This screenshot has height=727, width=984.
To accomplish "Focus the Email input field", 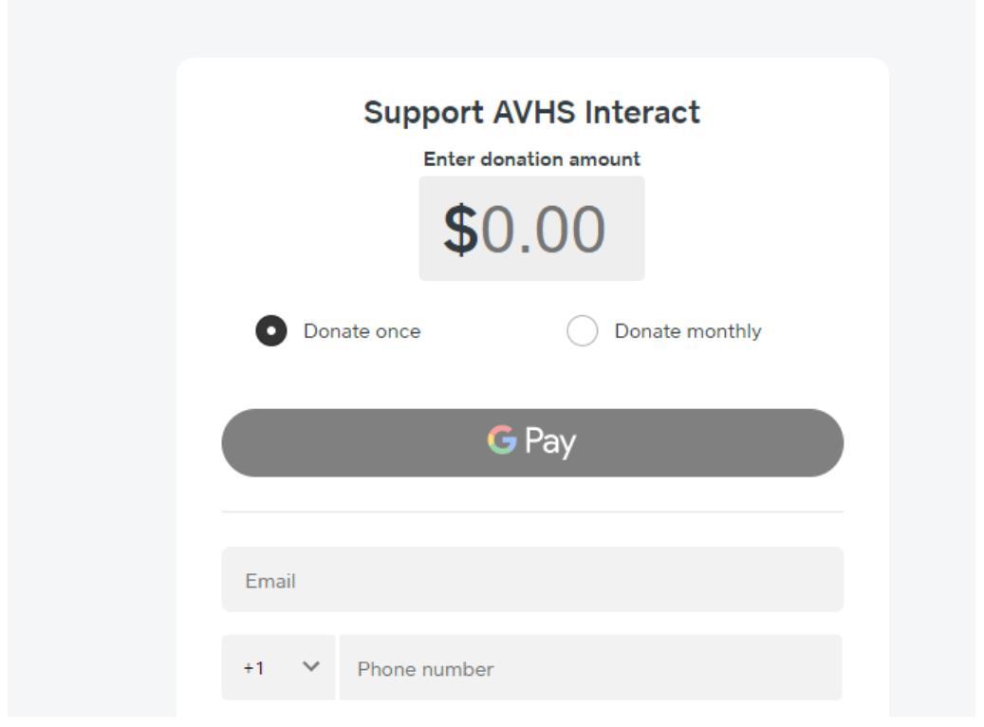I will 531,579.
